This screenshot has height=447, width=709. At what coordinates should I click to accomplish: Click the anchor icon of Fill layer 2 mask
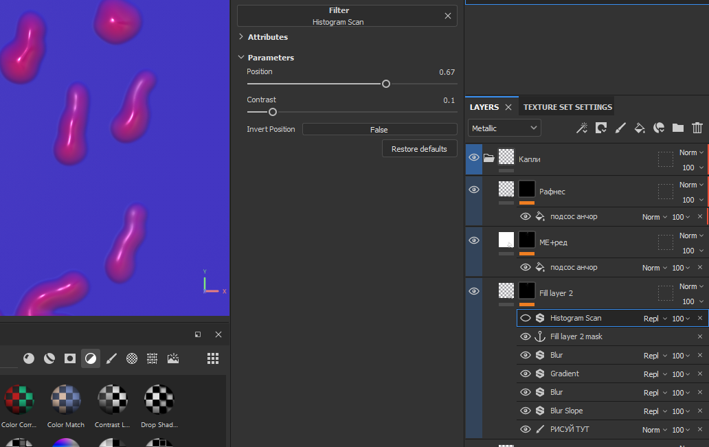coord(540,336)
